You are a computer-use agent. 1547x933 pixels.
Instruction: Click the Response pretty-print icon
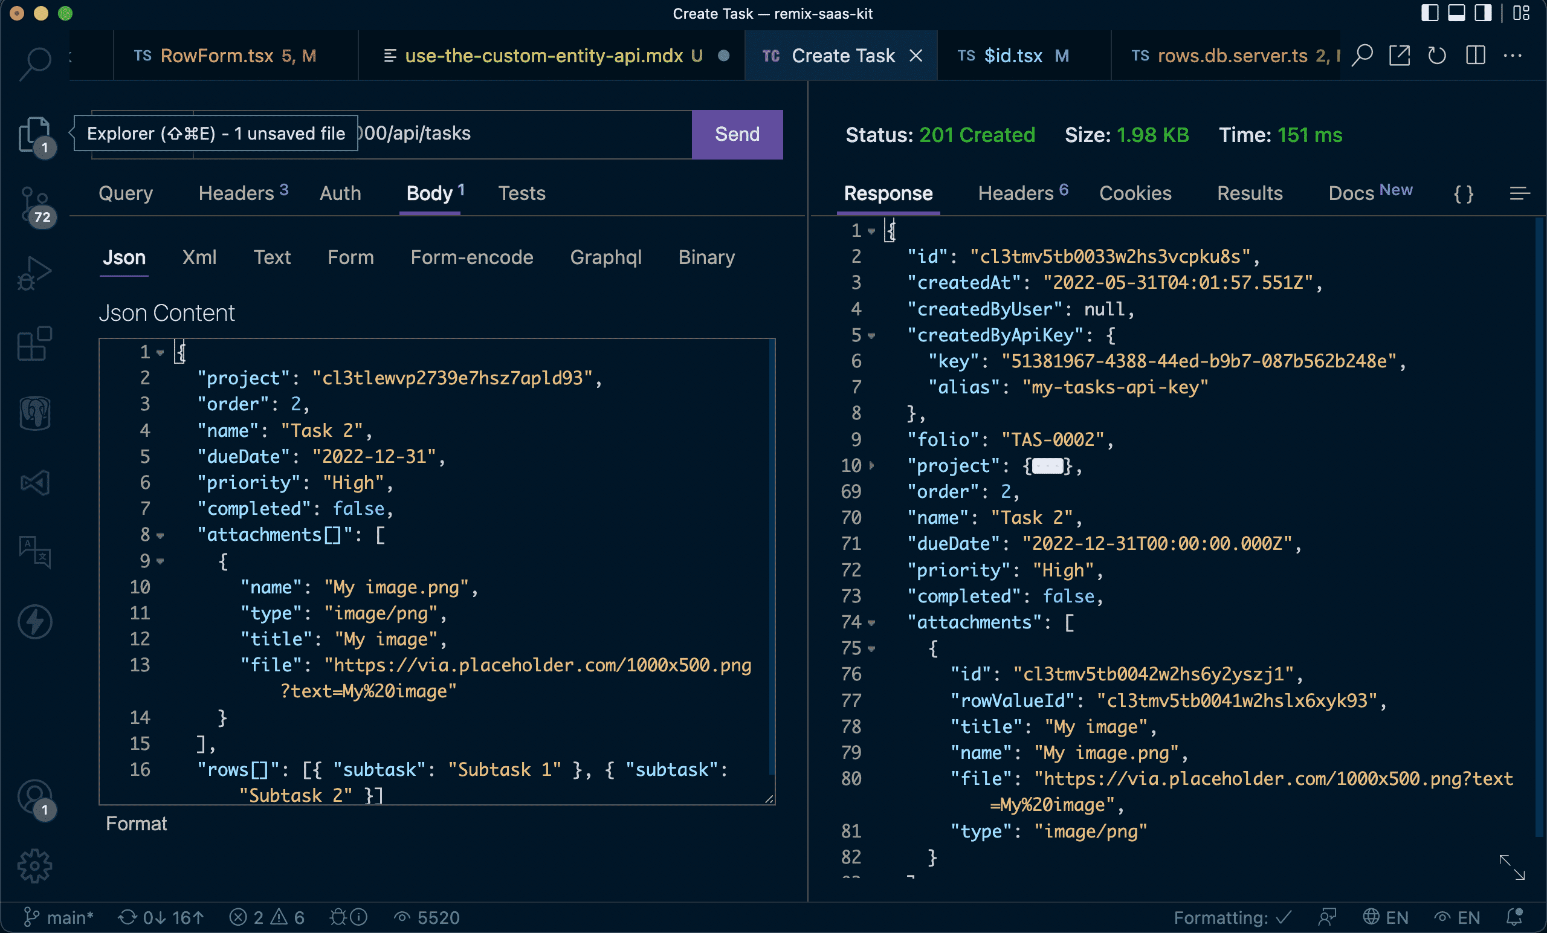[x=1463, y=192]
